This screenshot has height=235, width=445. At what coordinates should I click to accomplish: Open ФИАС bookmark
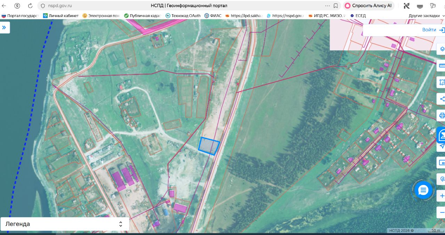pos(213,16)
